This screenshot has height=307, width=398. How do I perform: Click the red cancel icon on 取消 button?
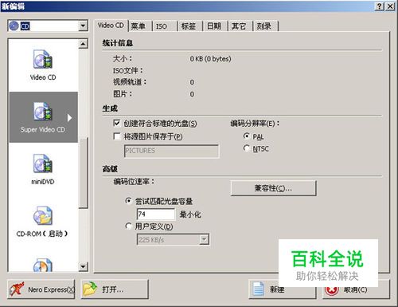click(331, 290)
